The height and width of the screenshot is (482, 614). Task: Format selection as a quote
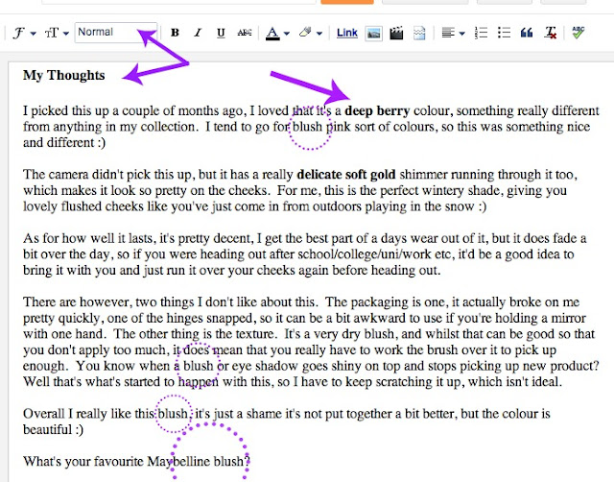(x=527, y=33)
